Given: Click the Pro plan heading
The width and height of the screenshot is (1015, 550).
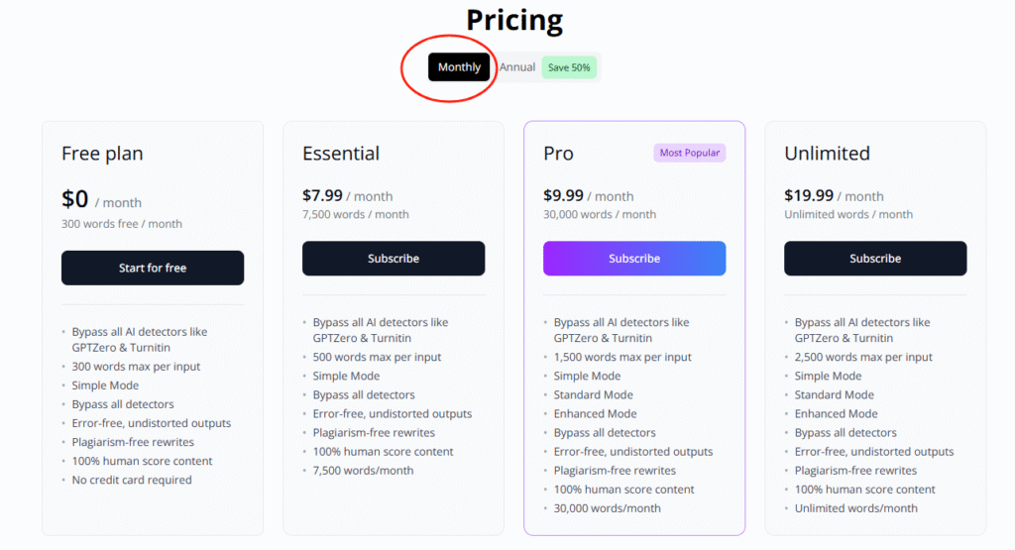Looking at the screenshot, I should [558, 154].
